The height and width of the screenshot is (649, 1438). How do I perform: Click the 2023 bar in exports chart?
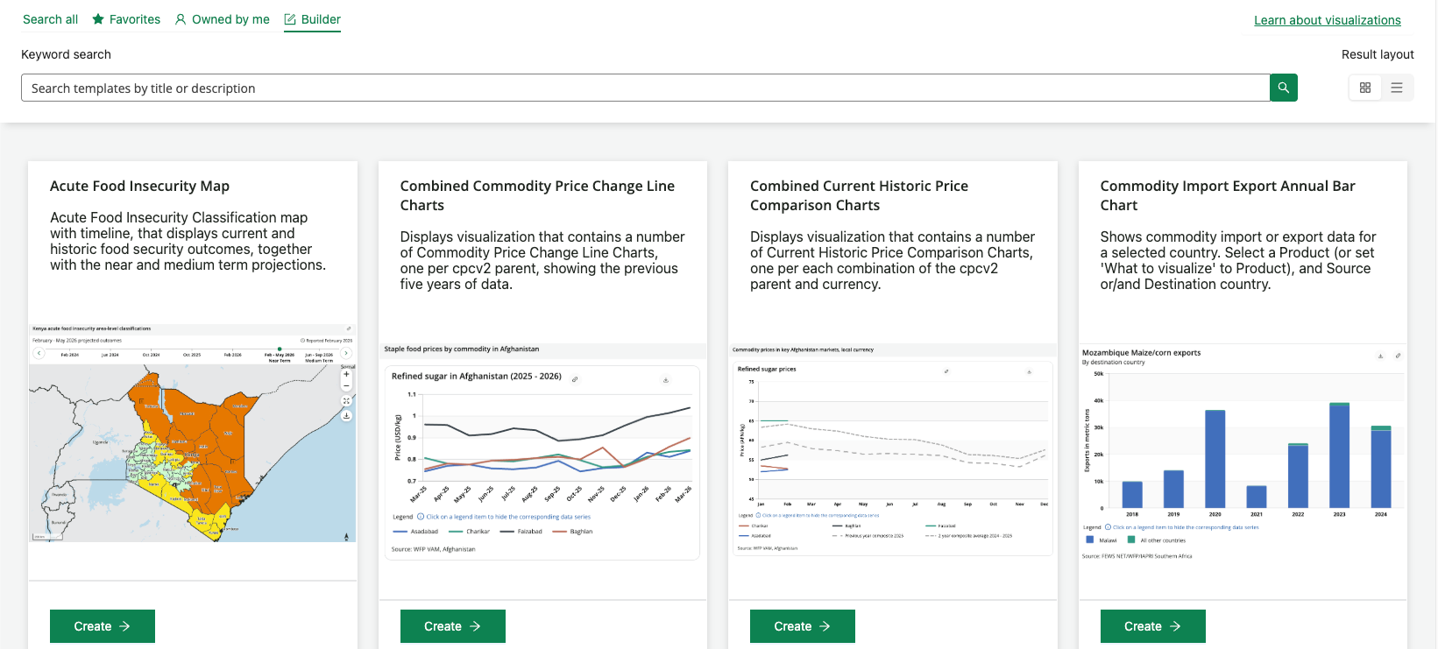tap(1339, 455)
